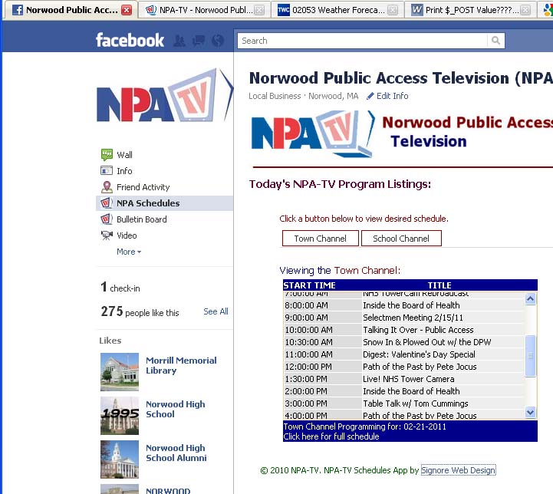553x494 pixels.
Task: Click Snow In & Plowed Out row
Action: tap(403, 342)
